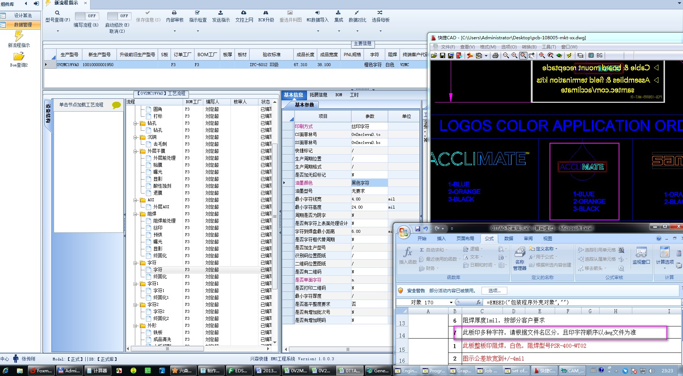The width and height of the screenshot is (683, 376).
Task: Click the printer icon in CAD window
Action: coord(496,55)
